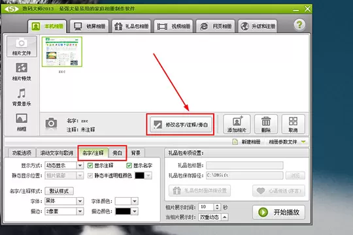This screenshot has height=235, width=353.
Task: Open the 背景 tab
Action: pyautogui.click(x=136, y=153)
